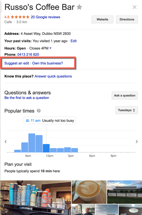Call phone number 0413 216 820

(x=28, y=54)
